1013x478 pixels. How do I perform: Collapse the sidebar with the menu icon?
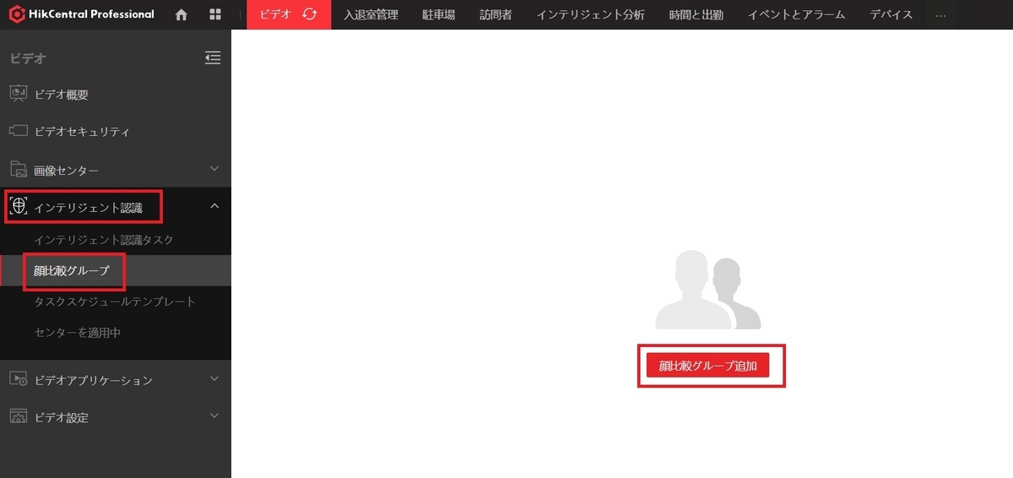213,57
